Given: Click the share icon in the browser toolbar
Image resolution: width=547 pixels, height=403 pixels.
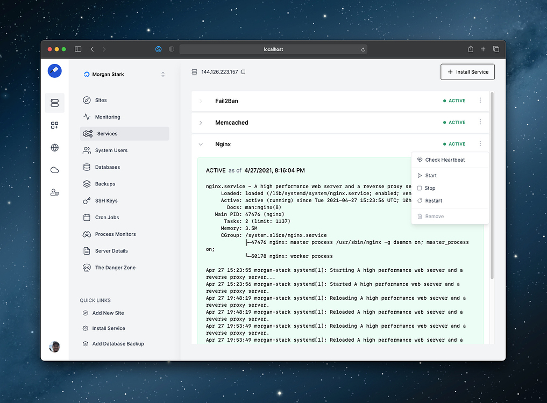Looking at the screenshot, I should pos(470,49).
